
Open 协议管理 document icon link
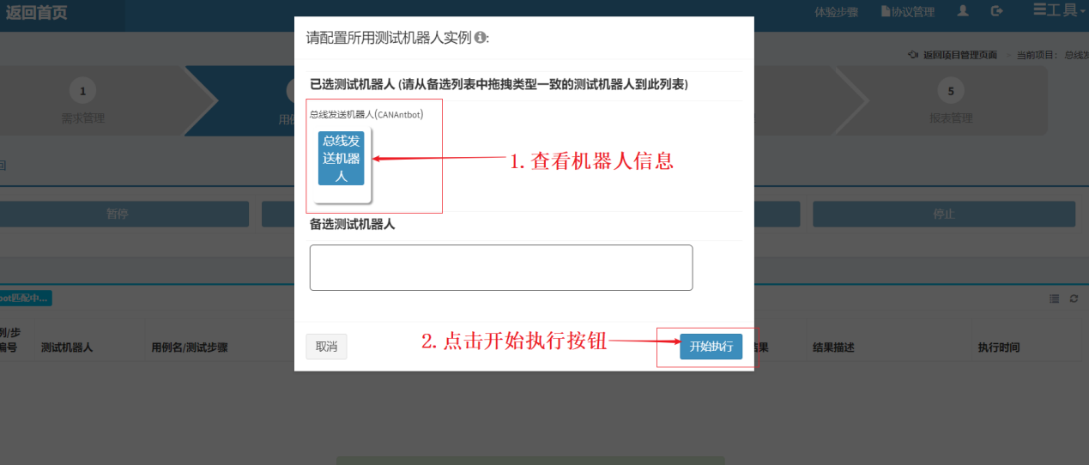click(x=886, y=12)
